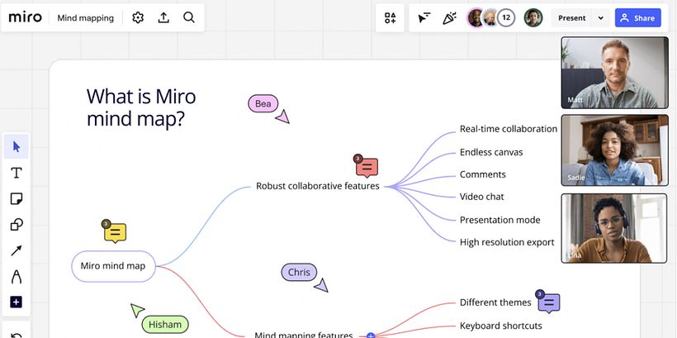Click the Different themes node
The height and width of the screenshot is (338, 677).
[495, 302]
